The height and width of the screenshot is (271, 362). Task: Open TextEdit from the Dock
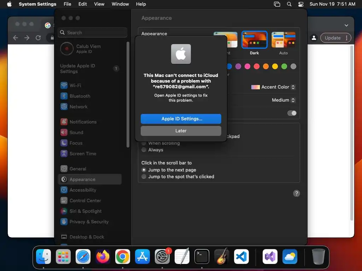[x=182, y=257]
